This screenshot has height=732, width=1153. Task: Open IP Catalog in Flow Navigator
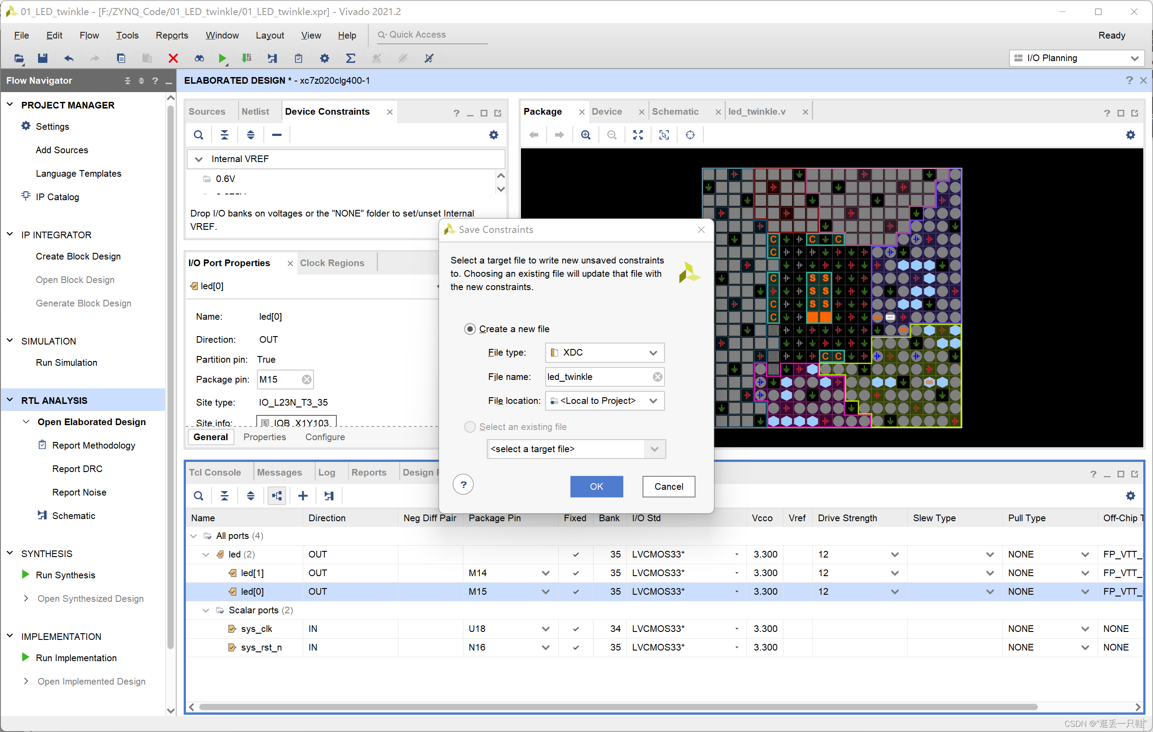58,197
